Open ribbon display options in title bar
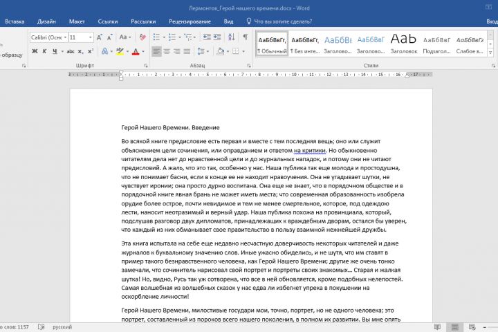This screenshot has height=332, width=498. (489, 8)
